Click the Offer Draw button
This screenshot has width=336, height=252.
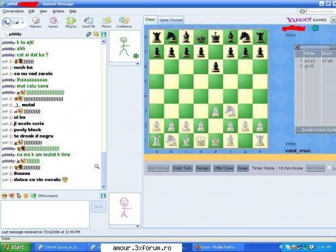tap(223, 168)
